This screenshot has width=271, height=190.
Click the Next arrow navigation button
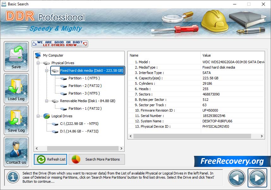[257, 178]
